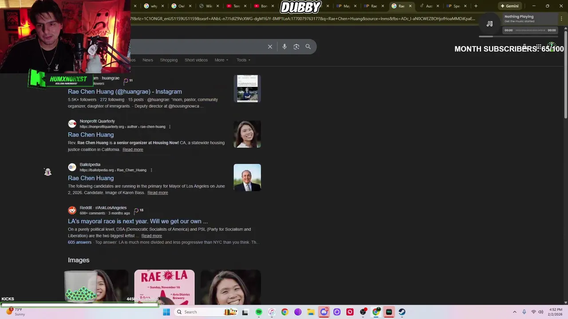Open Nonprofit Quarterly result options menu
568x319 pixels.
pos(170,127)
